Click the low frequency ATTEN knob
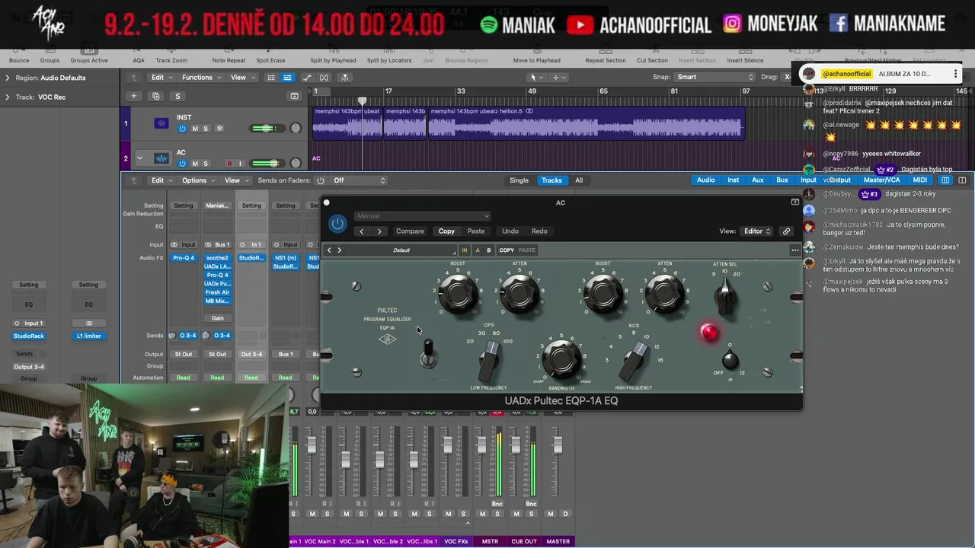This screenshot has width=975, height=548. [x=519, y=292]
